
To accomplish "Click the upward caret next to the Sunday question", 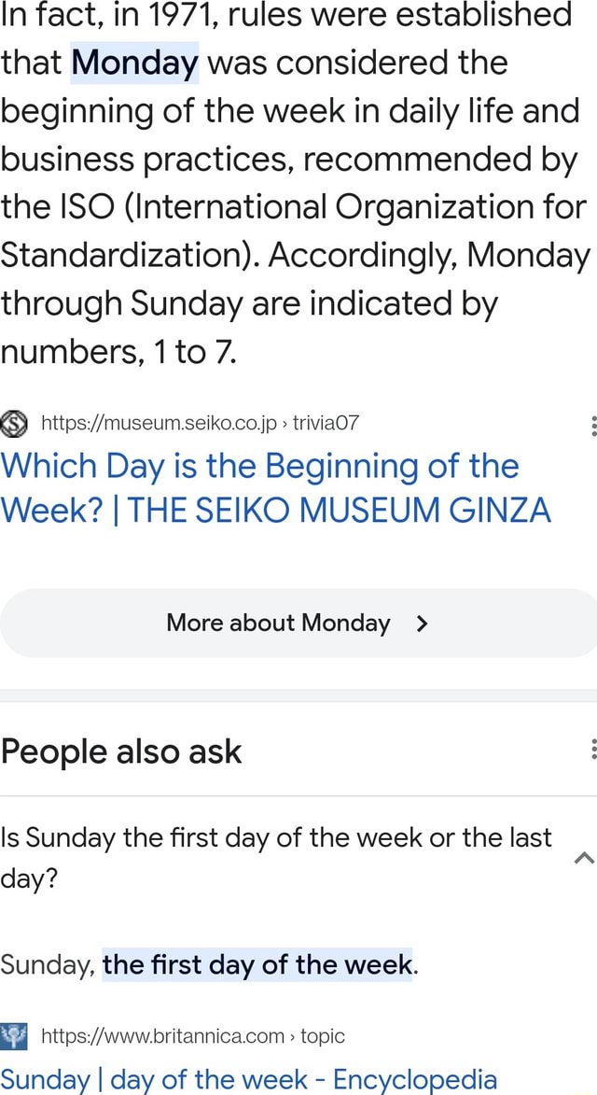I will point(584,856).
